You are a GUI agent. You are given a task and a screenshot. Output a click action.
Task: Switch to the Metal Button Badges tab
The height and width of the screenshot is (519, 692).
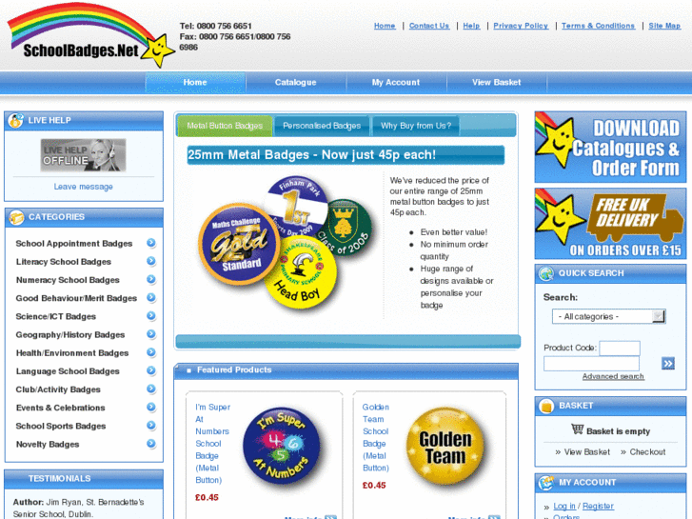point(225,126)
